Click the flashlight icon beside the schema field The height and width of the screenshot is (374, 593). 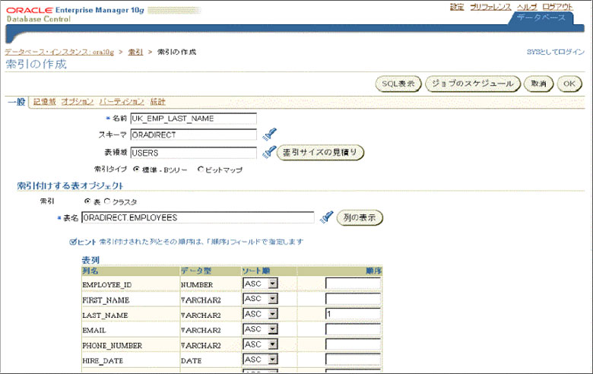[269, 135]
